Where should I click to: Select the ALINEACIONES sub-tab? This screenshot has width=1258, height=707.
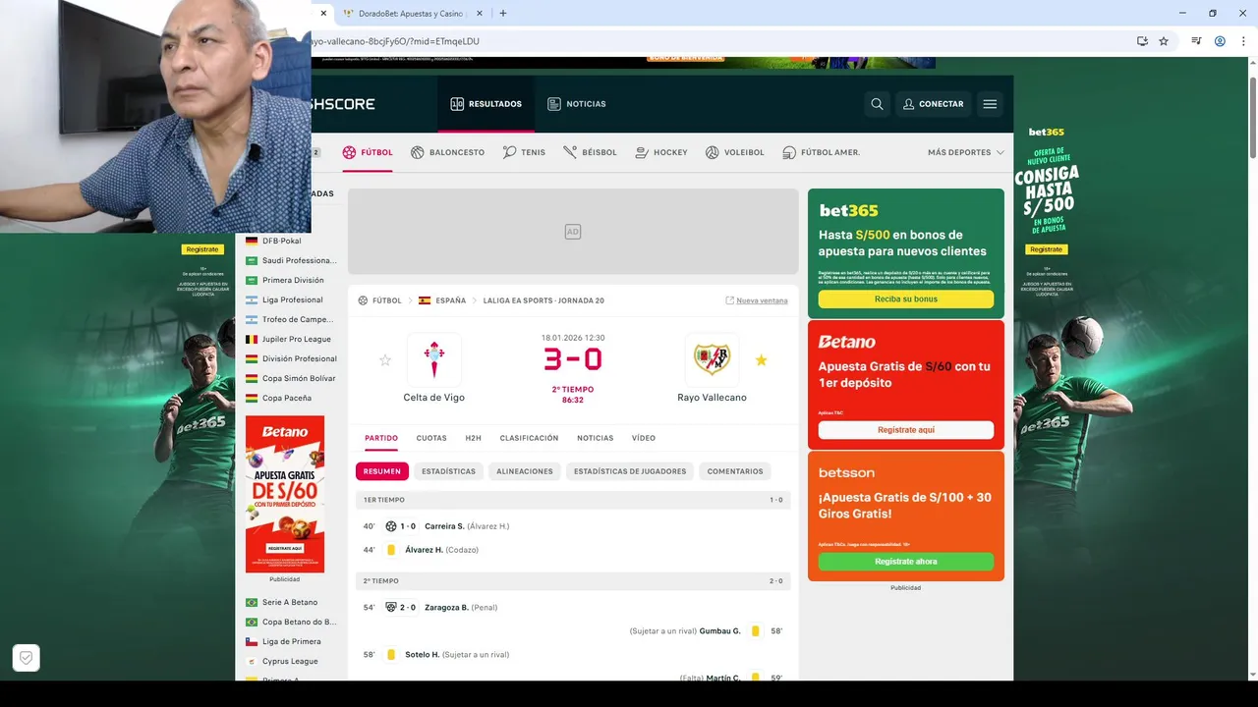(x=525, y=471)
